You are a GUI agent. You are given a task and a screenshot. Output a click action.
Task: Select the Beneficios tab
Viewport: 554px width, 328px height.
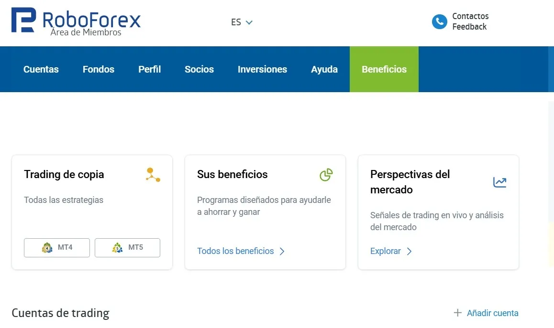click(384, 69)
